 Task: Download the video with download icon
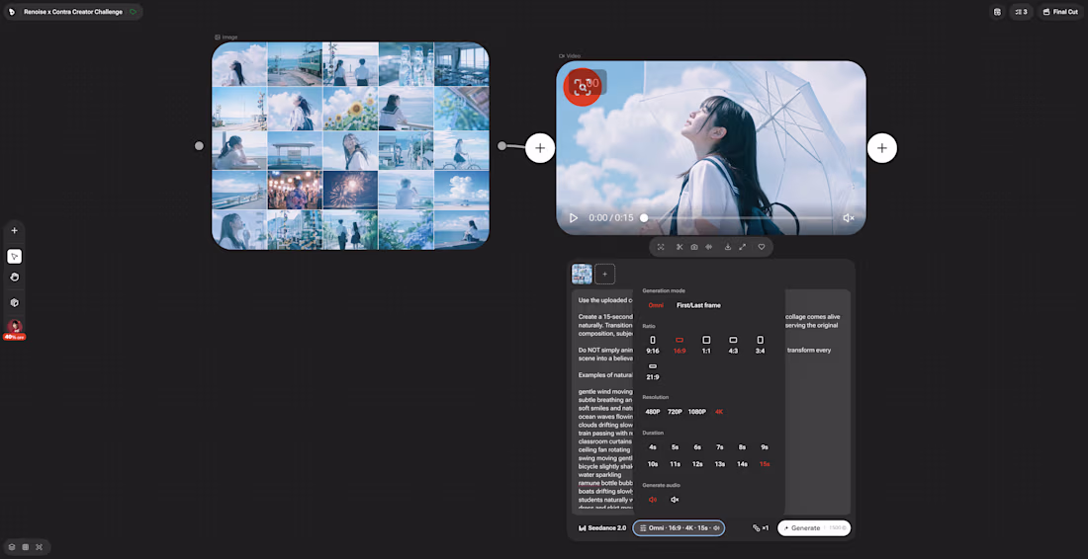click(x=728, y=247)
